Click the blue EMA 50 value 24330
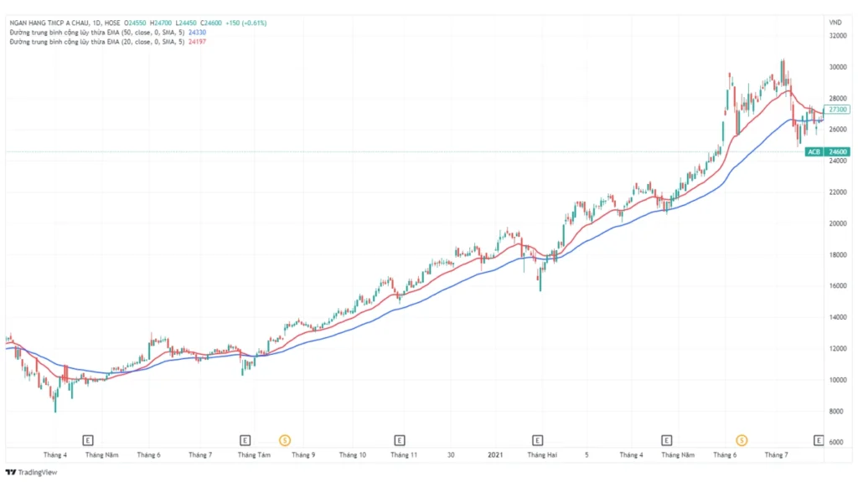 click(196, 32)
